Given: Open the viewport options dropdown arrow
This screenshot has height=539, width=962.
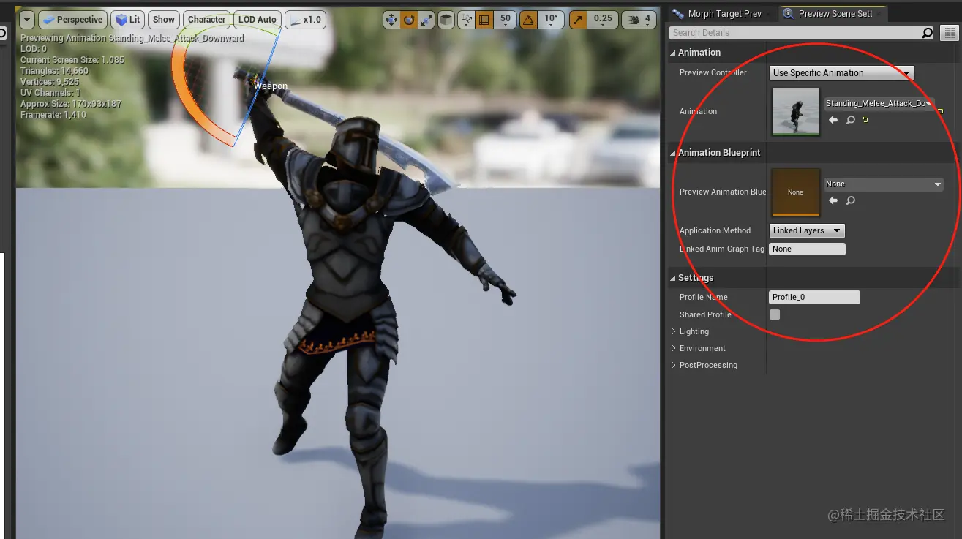Looking at the screenshot, I should tap(27, 20).
